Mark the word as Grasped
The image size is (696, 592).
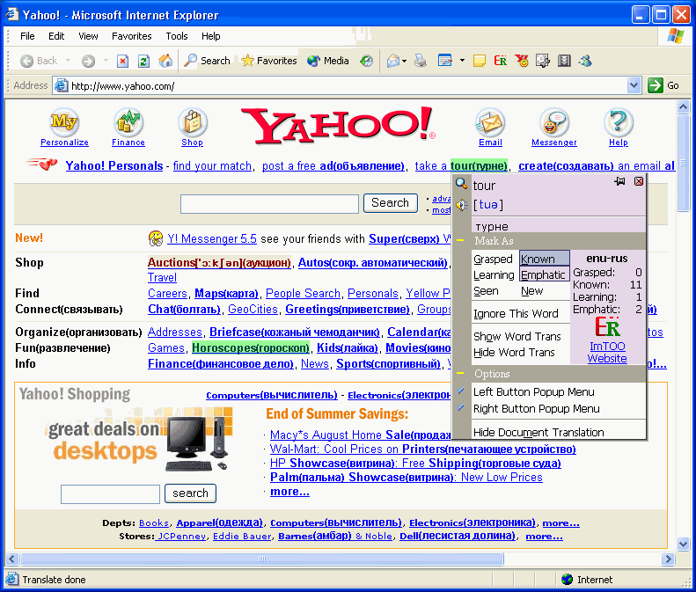tap(493, 259)
